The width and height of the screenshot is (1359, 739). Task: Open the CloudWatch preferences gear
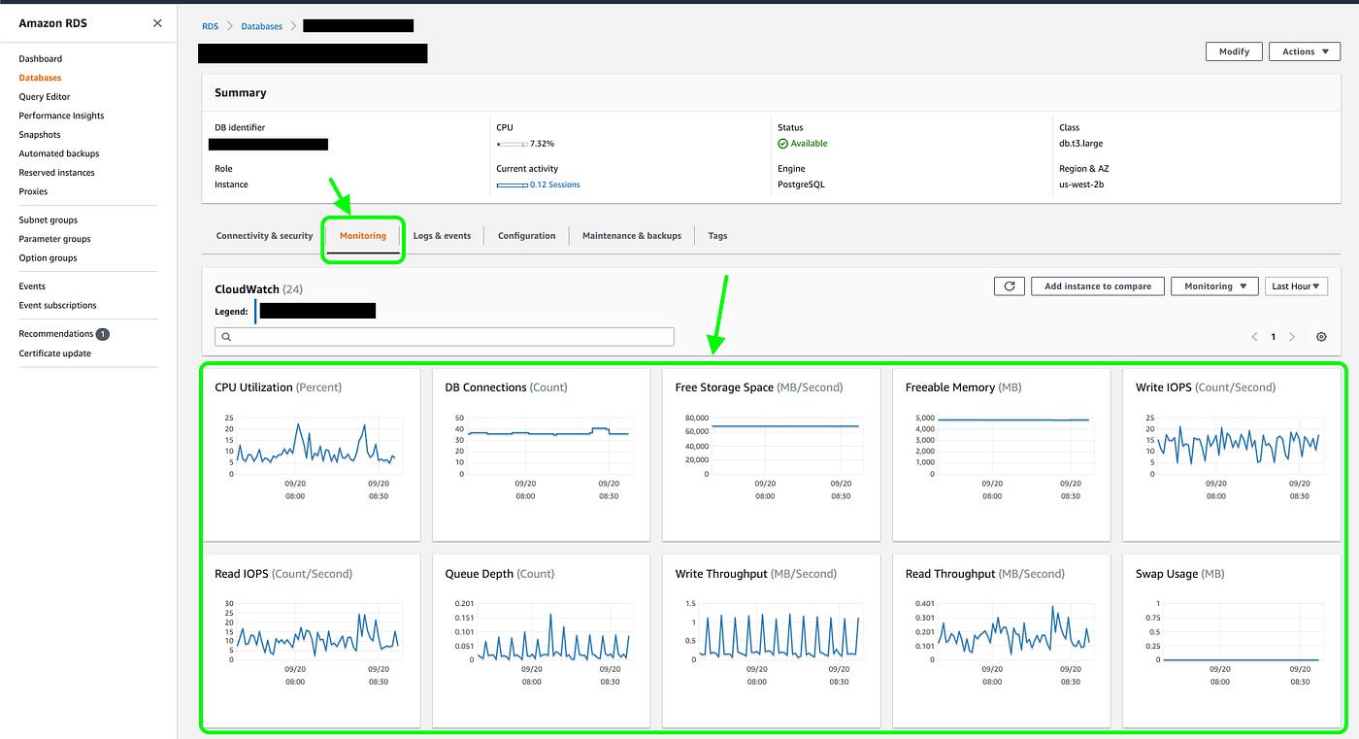point(1321,336)
